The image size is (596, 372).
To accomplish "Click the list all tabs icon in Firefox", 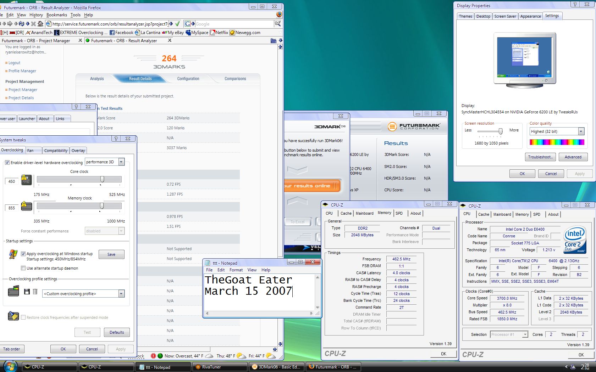I will pos(274,41).
